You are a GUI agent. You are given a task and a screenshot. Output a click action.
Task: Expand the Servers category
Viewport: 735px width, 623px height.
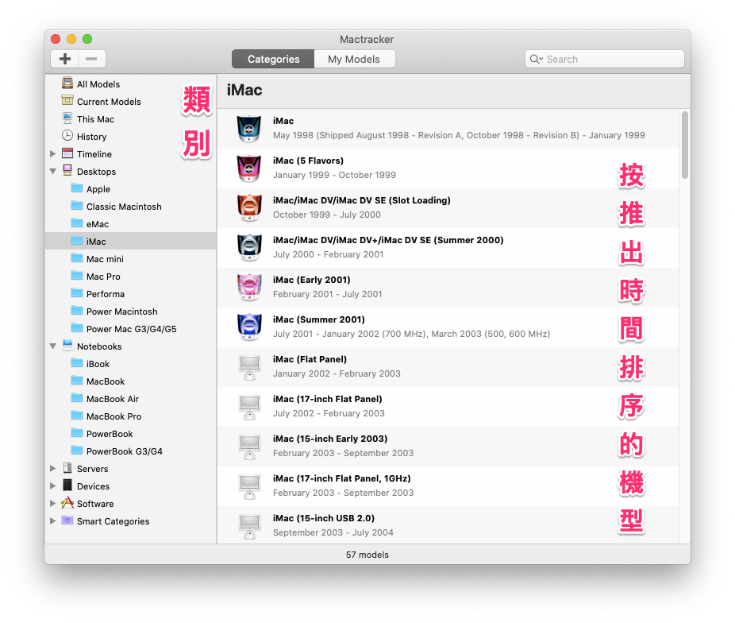click(x=52, y=468)
